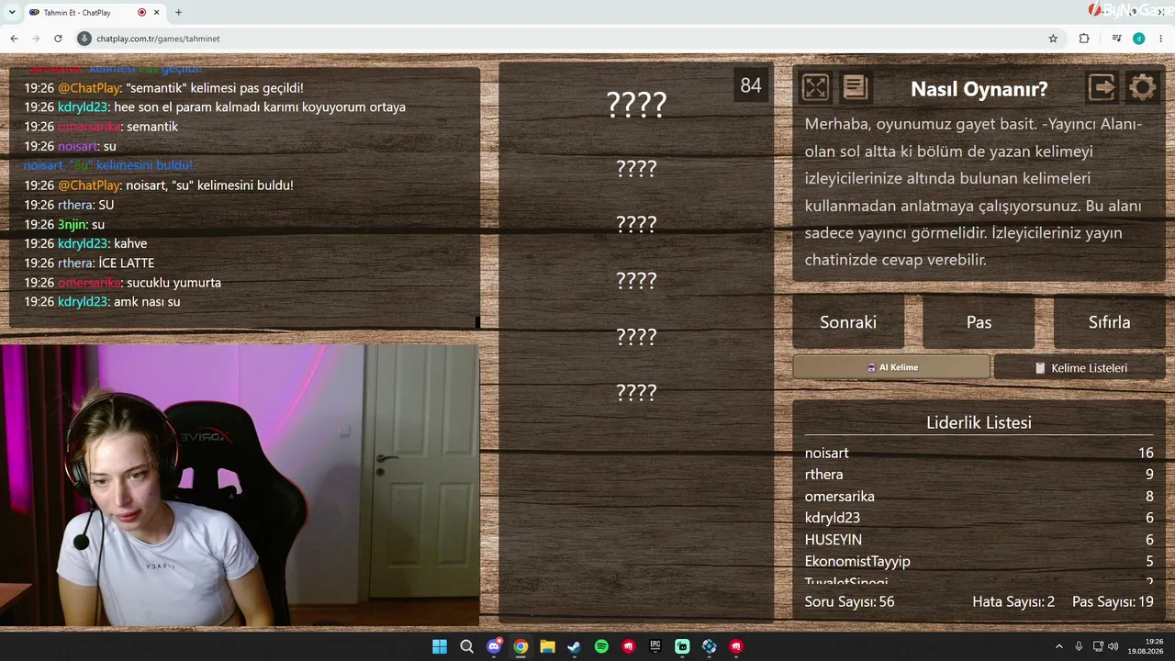Select rthera row in leaderboard
The height and width of the screenshot is (661, 1175).
[979, 475]
